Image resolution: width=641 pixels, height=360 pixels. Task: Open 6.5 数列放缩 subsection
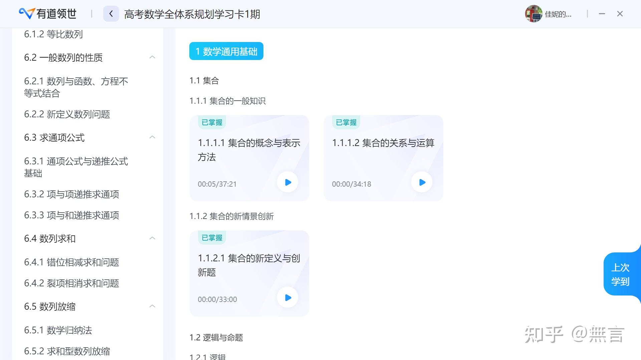153,306
